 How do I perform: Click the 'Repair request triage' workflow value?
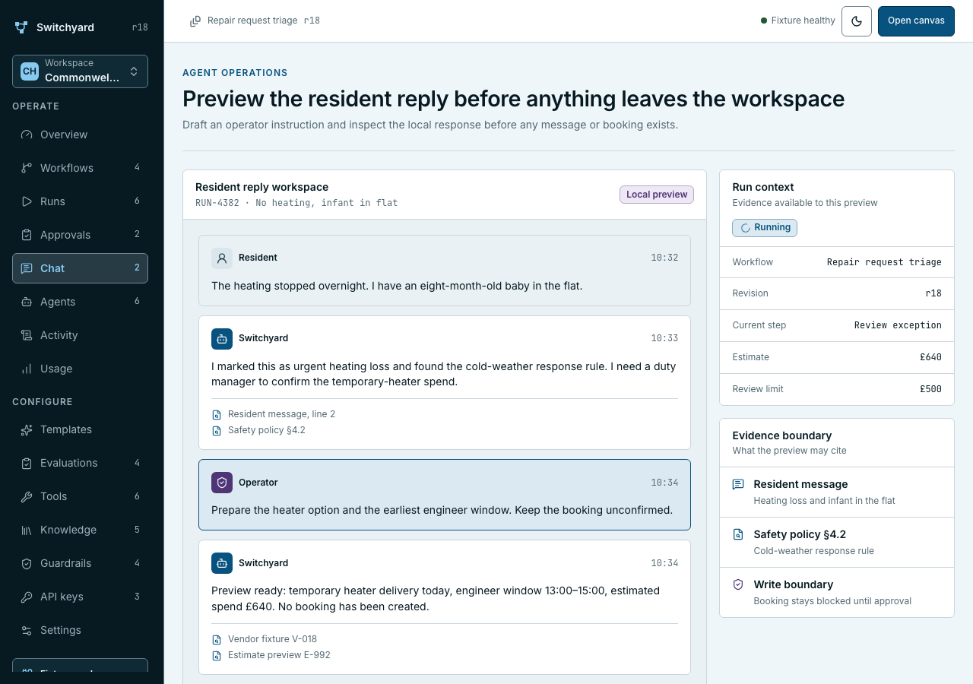click(884, 262)
